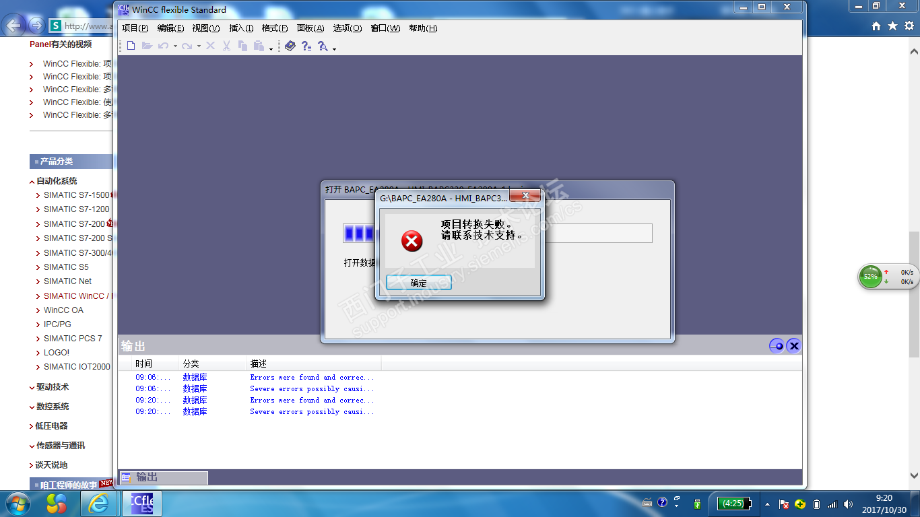Image resolution: width=920 pixels, height=517 pixels.
Task: Click the volume speaker tray icon
Action: point(848,504)
